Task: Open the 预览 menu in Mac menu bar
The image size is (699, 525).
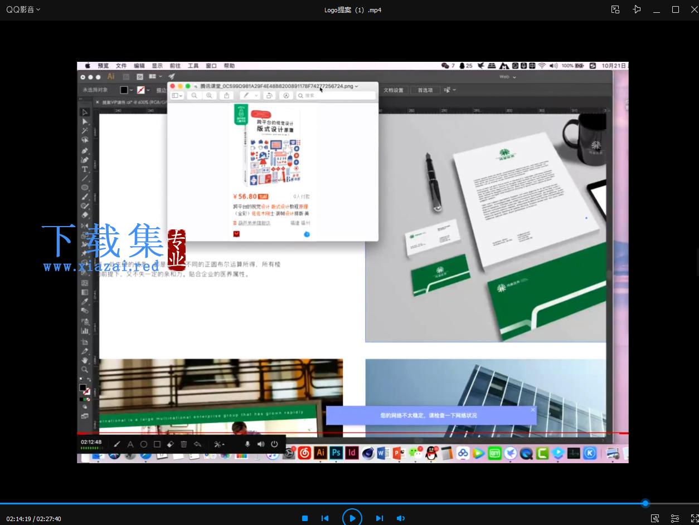Action: [x=103, y=66]
